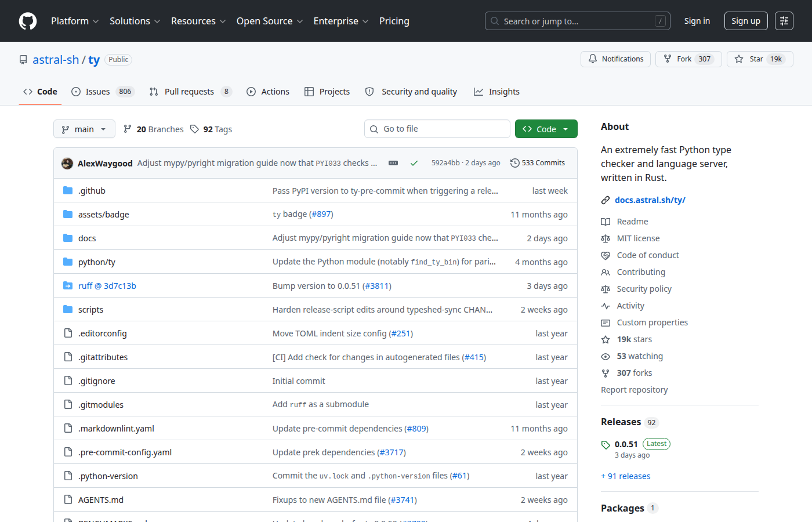
Task: Open the .gitattributes file
Action: [x=103, y=357]
